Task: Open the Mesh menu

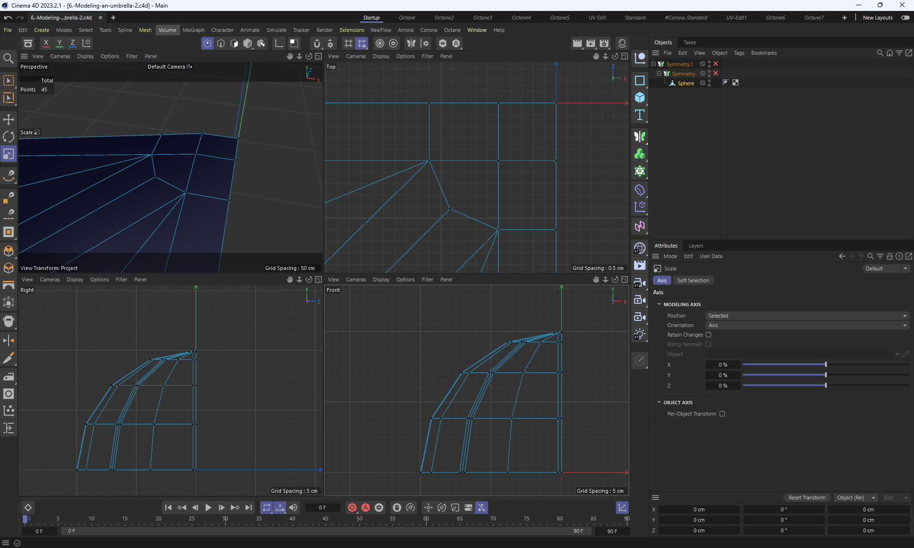Action: point(145,30)
